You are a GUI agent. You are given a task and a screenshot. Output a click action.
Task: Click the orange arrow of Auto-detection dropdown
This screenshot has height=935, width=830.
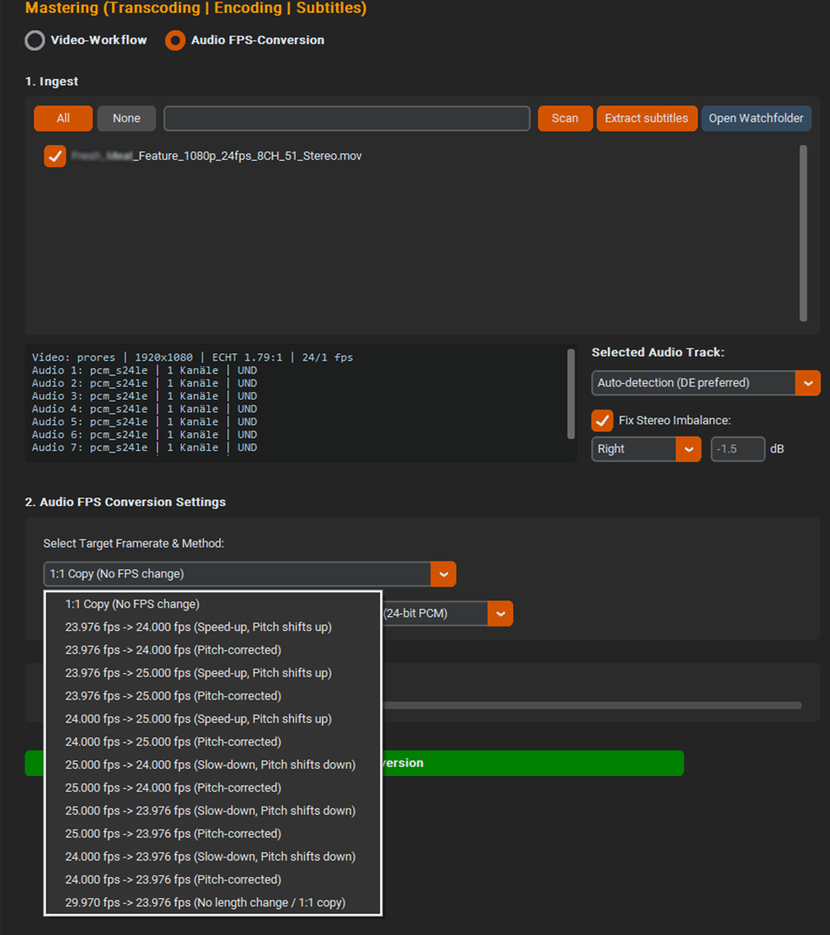point(808,383)
